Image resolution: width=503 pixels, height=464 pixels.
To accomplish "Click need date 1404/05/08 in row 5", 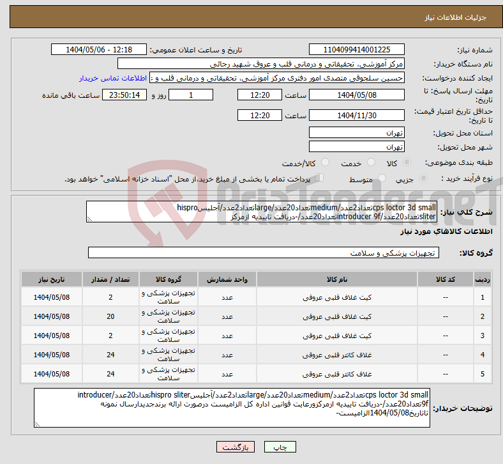I will coord(52,374).
